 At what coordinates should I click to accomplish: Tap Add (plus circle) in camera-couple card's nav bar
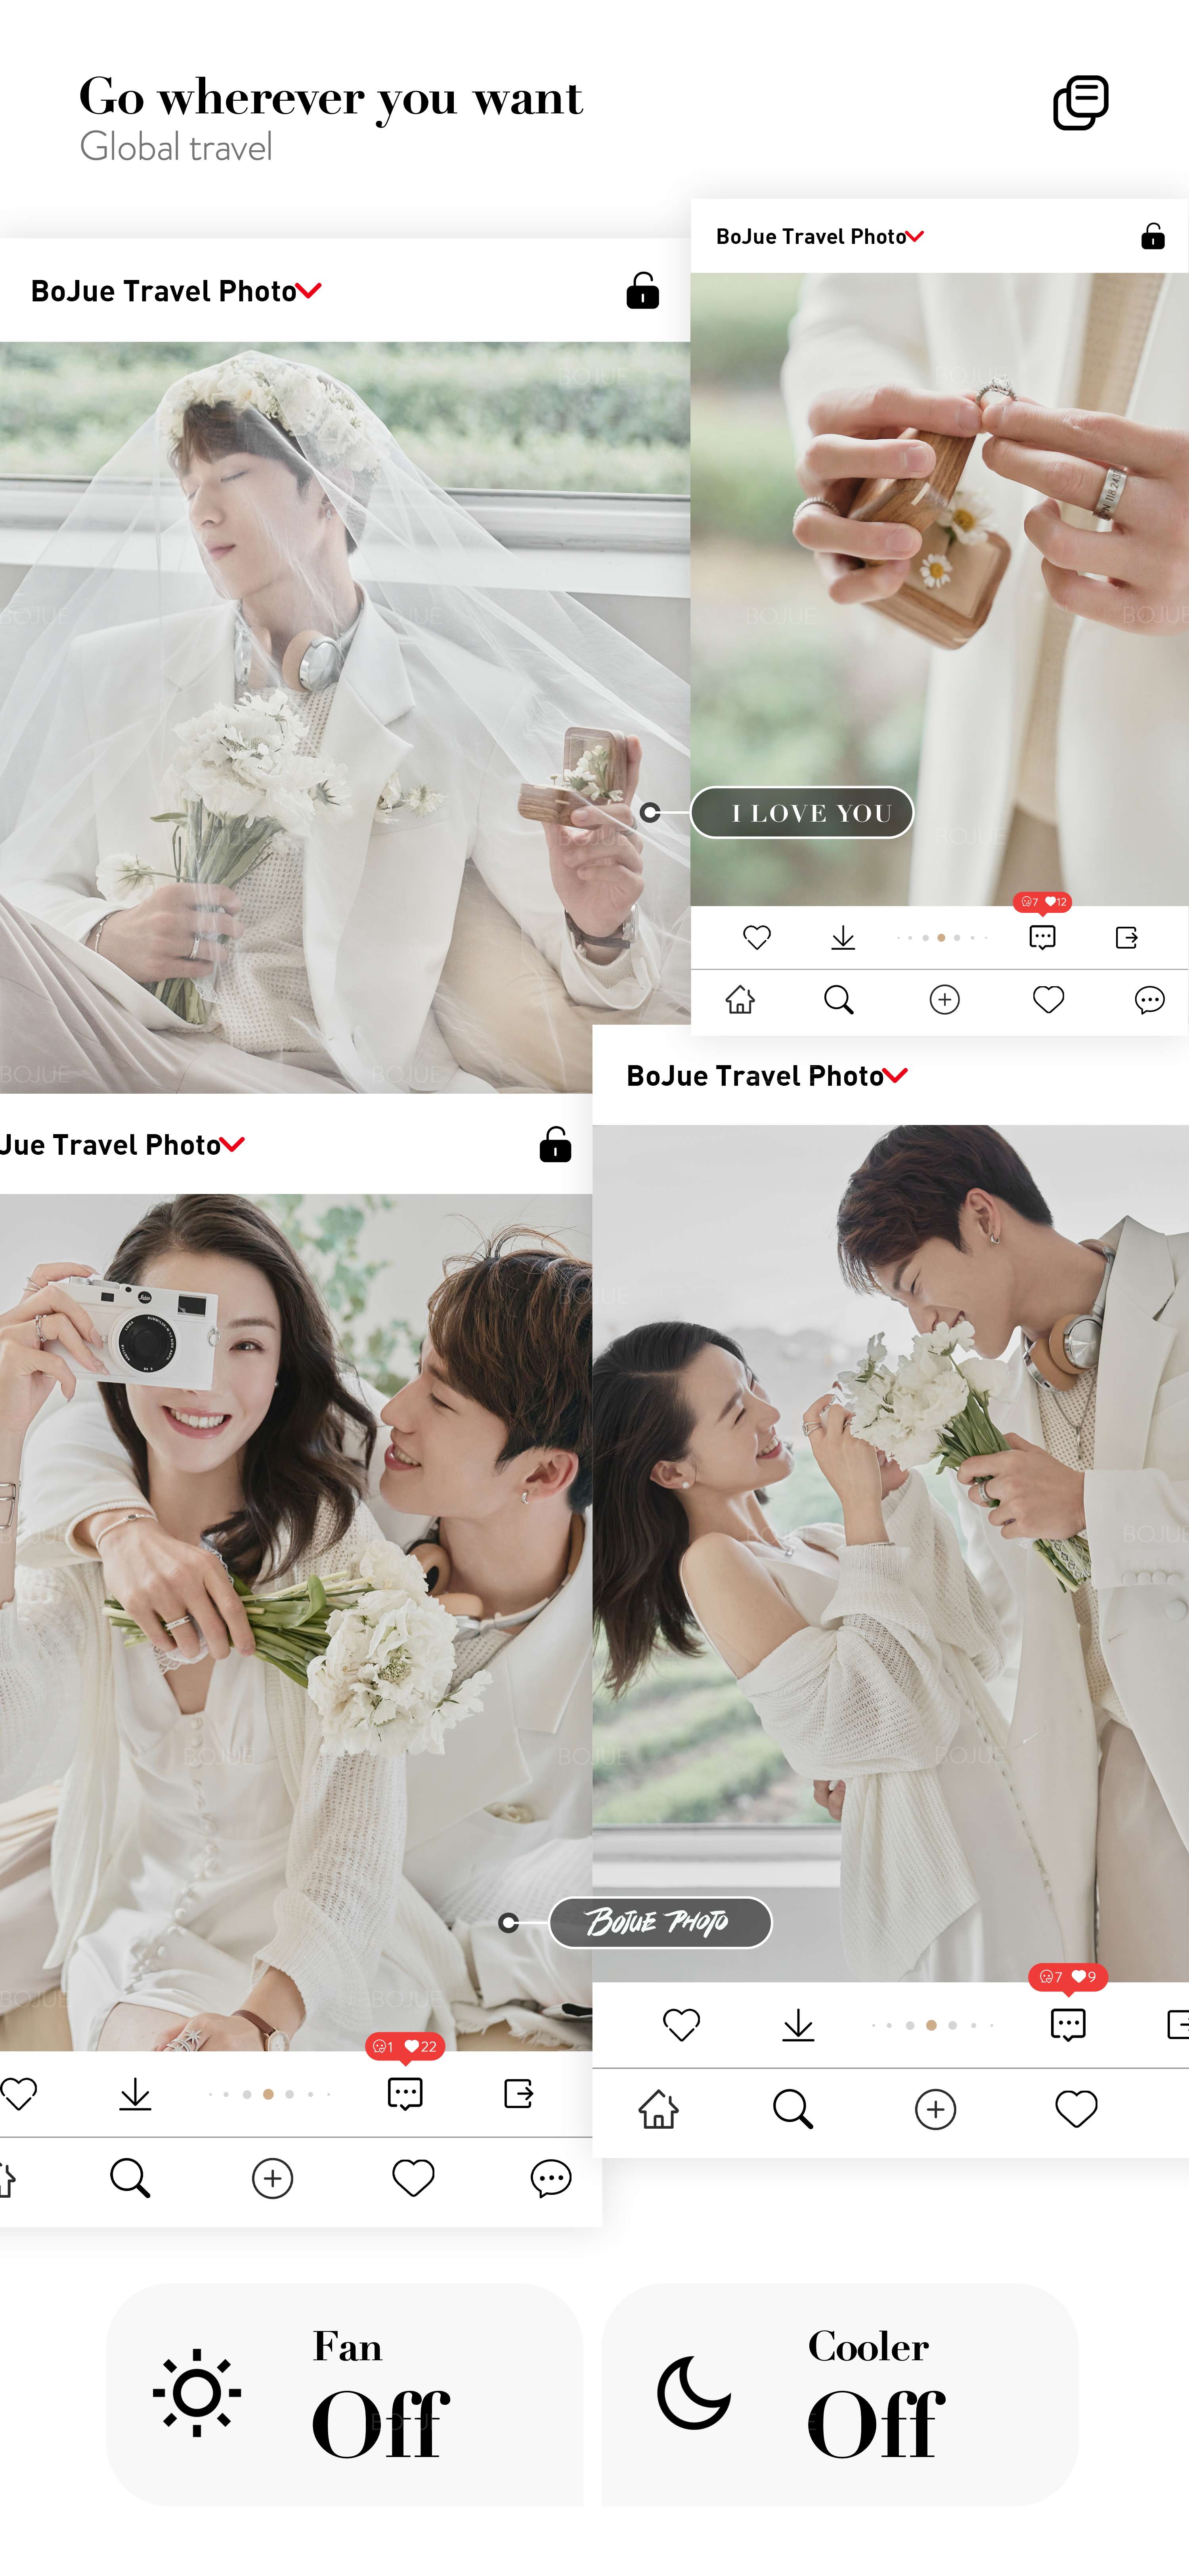click(272, 2178)
